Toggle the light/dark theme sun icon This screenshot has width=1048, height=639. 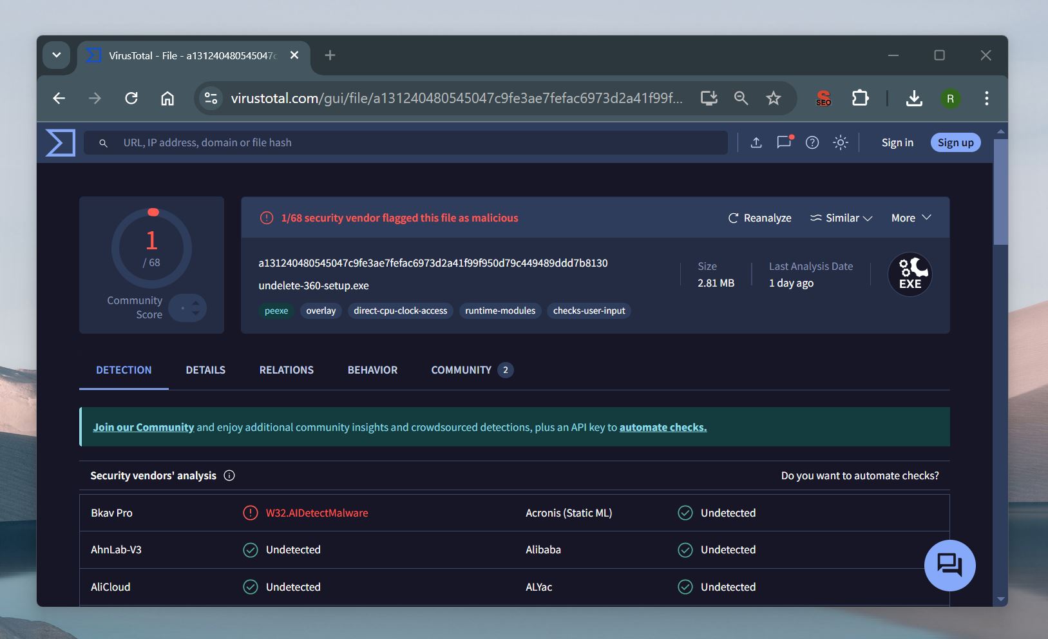pyautogui.click(x=841, y=142)
